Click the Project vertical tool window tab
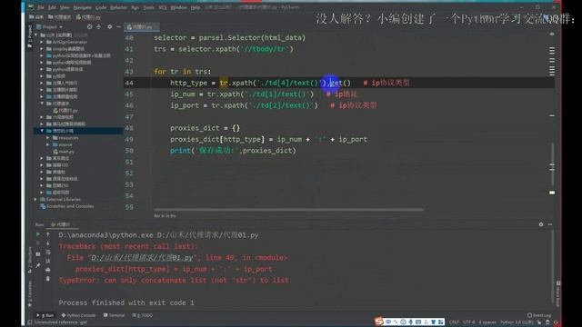 pos(30,36)
